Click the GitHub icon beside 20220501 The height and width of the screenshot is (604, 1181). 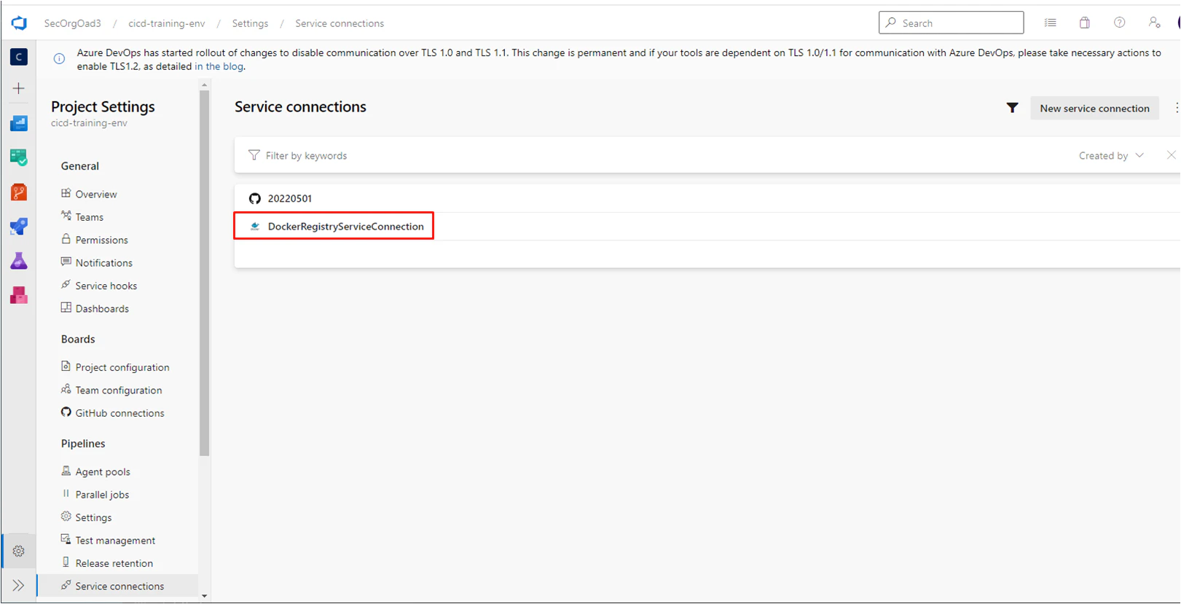[254, 198]
